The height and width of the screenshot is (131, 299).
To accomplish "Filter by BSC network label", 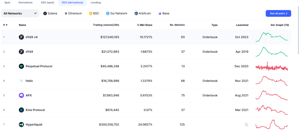I will click(96, 14).
